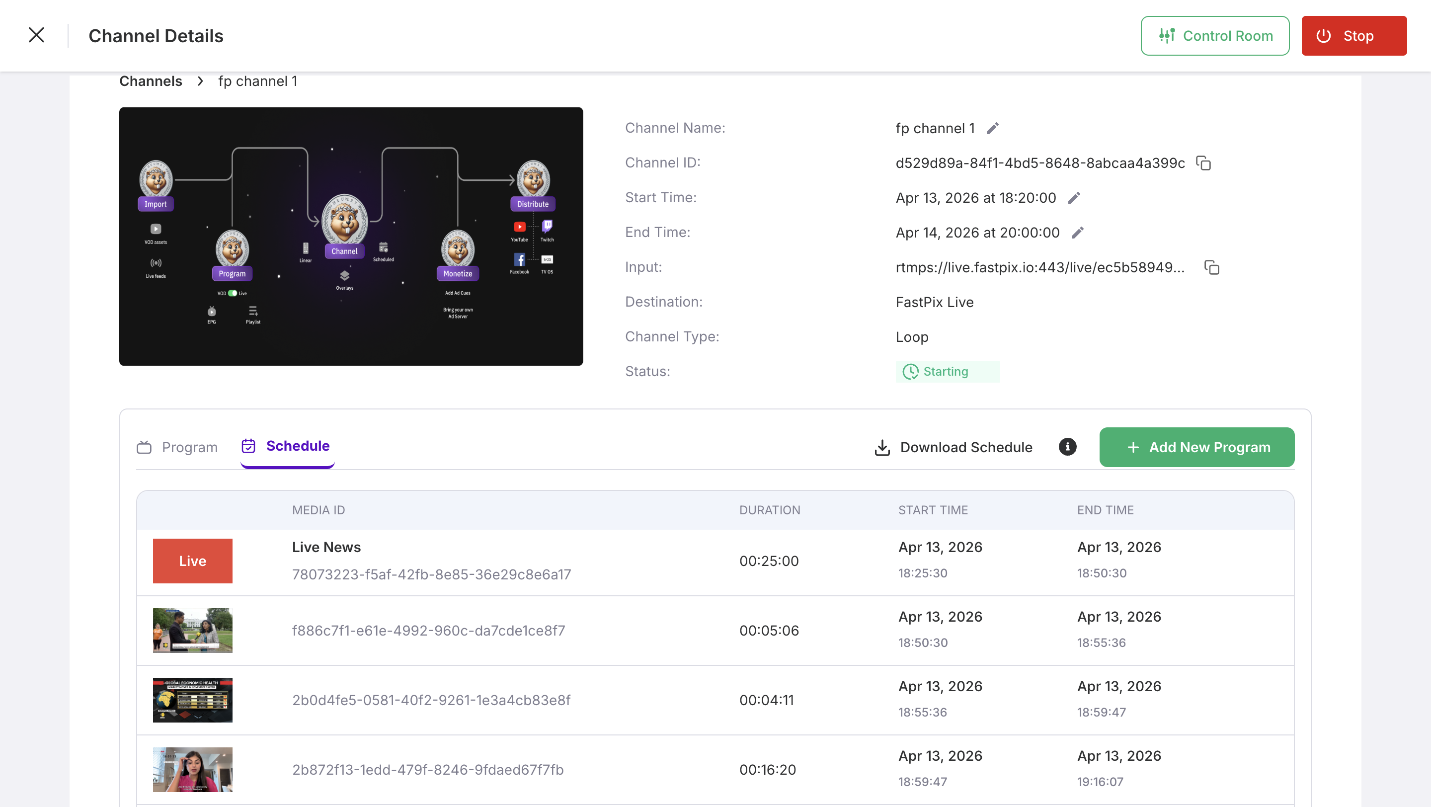Open the interview video thumbnail in the second row
Image resolution: width=1431 pixels, height=807 pixels.
click(192, 630)
